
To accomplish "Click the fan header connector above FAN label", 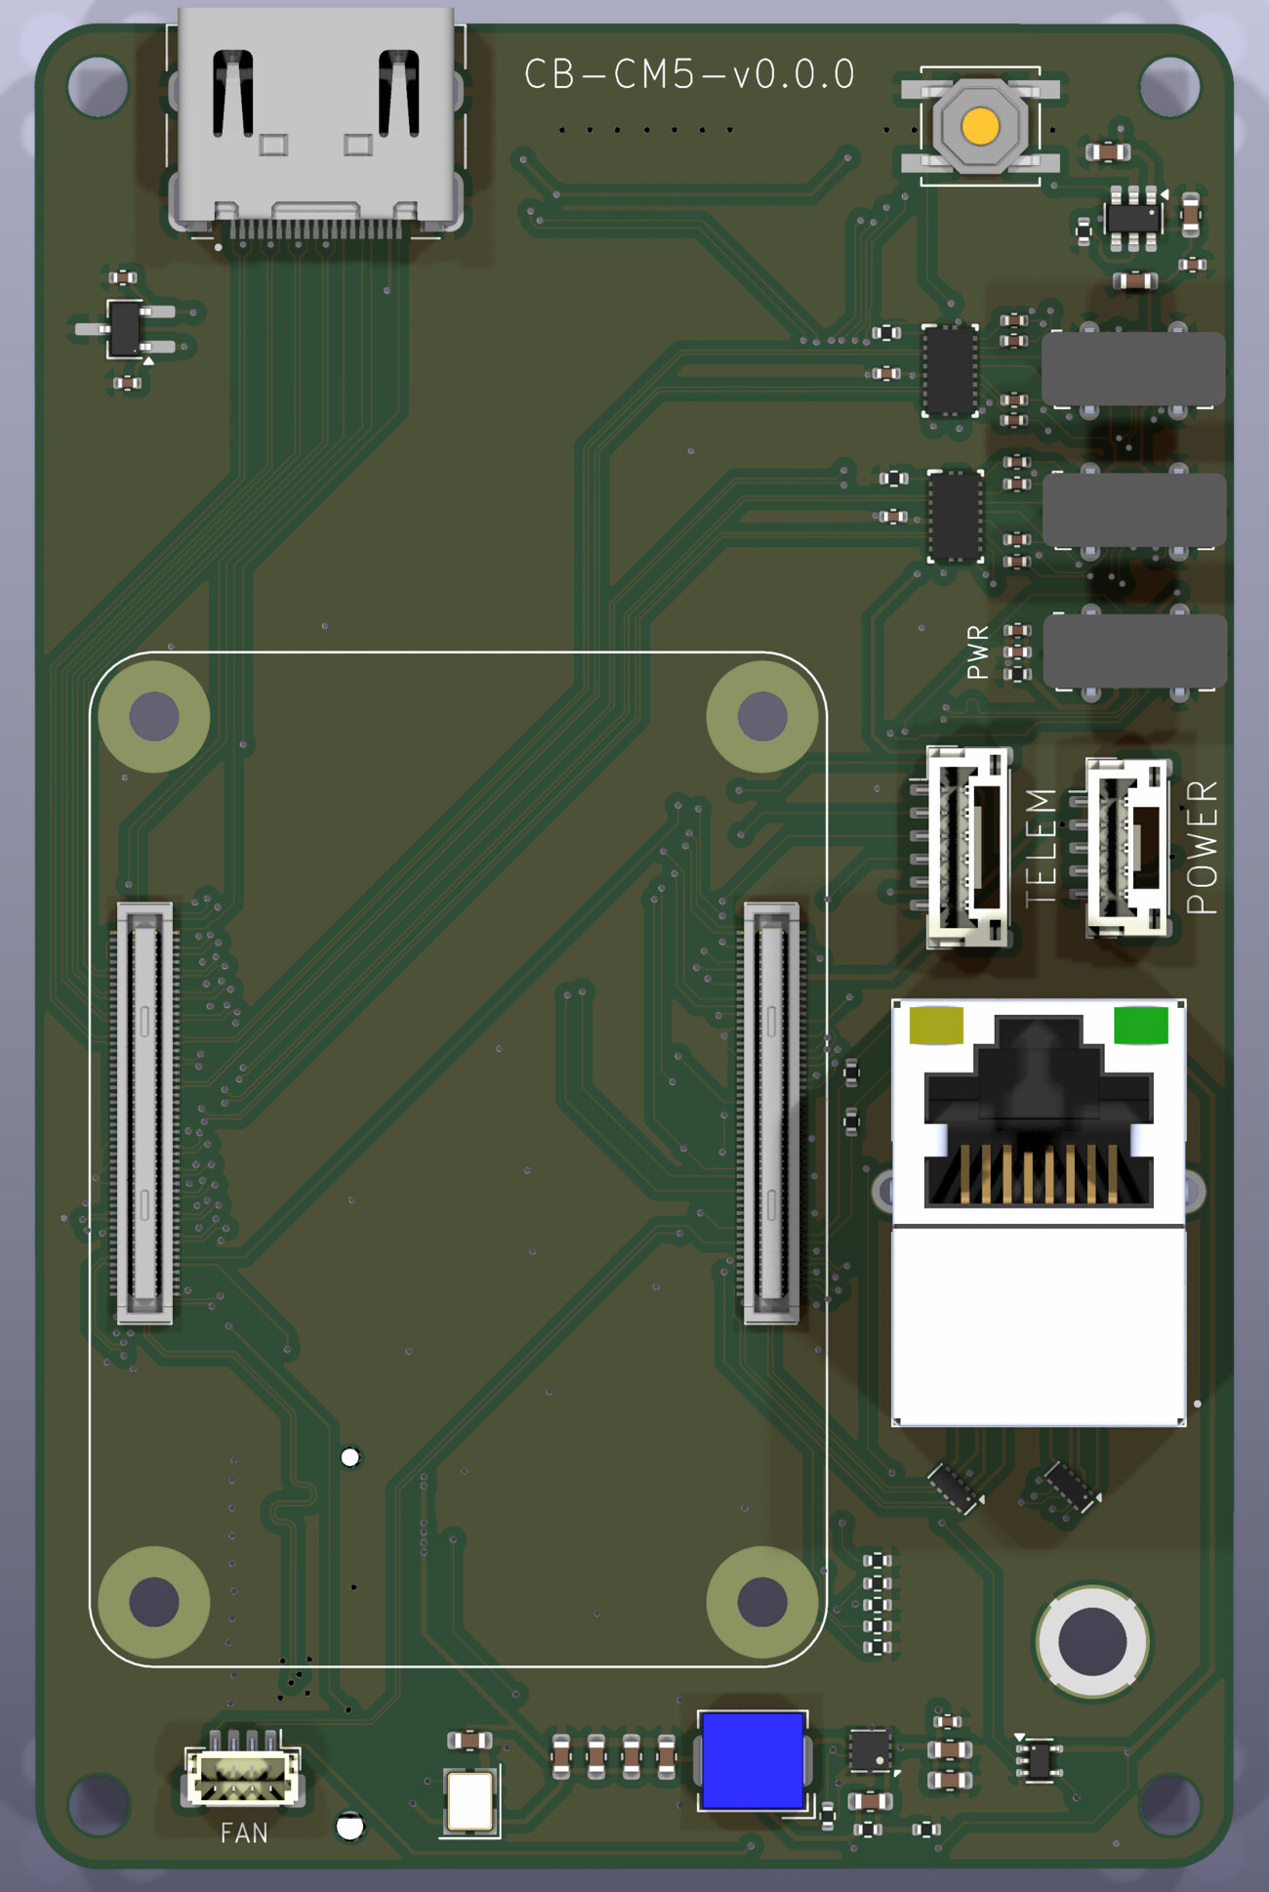I will pyautogui.click(x=243, y=1770).
